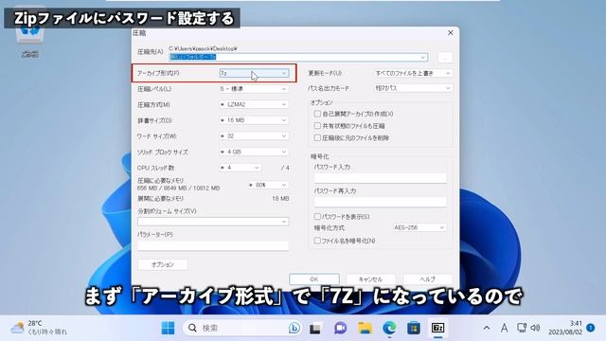Toggle the IME input mode indicator A
606x341 pixels.
click(x=505, y=328)
